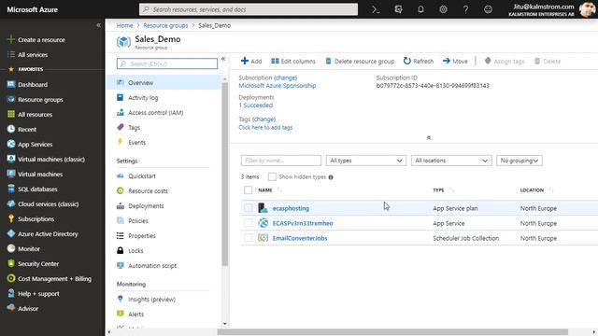This screenshot has width=598, height=336.
Task: Open All services in sidebar
Action: click(33, 54)
